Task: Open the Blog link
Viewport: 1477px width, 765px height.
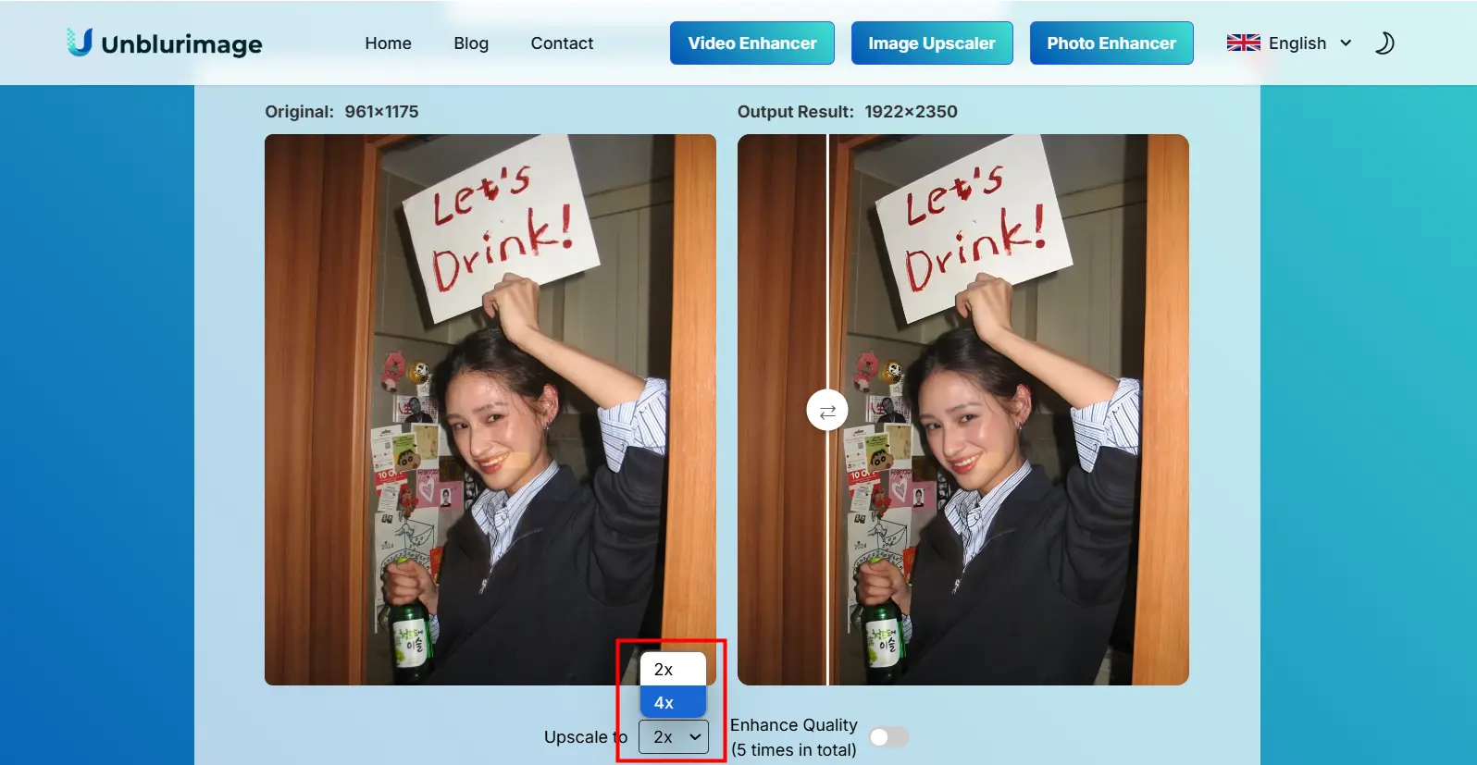Action: pos(471,43)
